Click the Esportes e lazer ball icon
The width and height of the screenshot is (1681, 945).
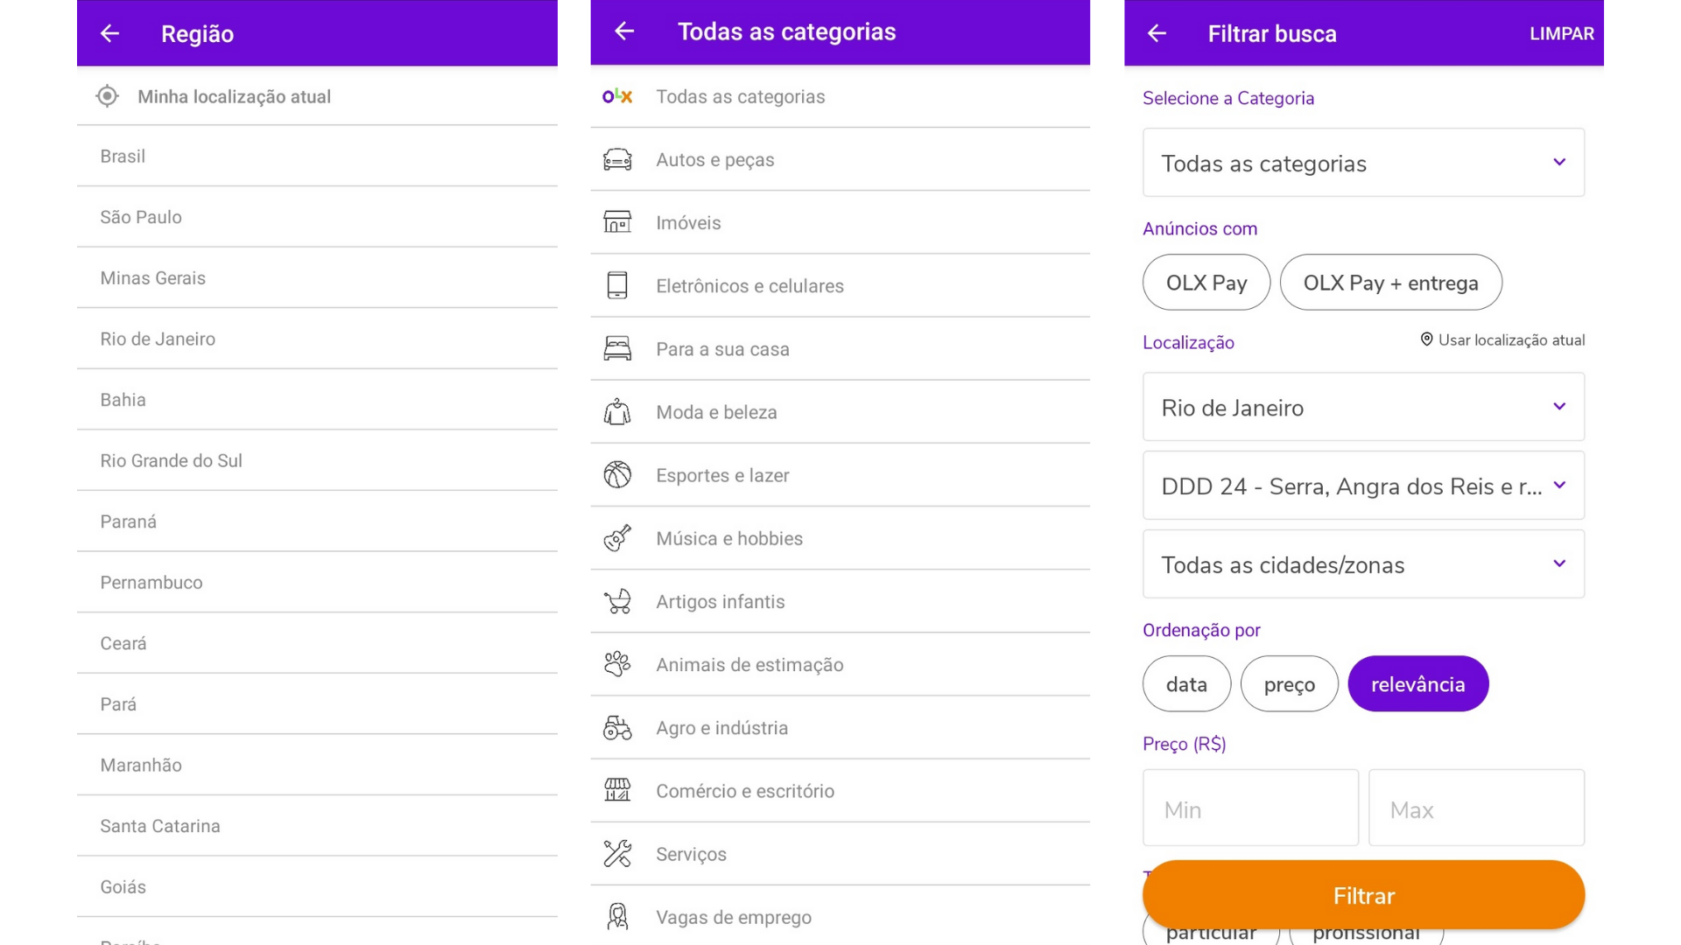pyautogui.click(x=617, y=474)
